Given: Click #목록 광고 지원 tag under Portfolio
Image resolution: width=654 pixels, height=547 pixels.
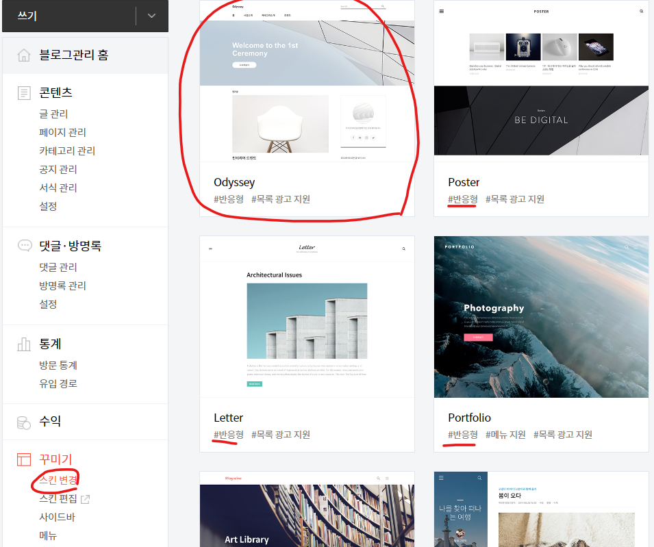Looking at the screenshot, I should [x=563, y=435].
